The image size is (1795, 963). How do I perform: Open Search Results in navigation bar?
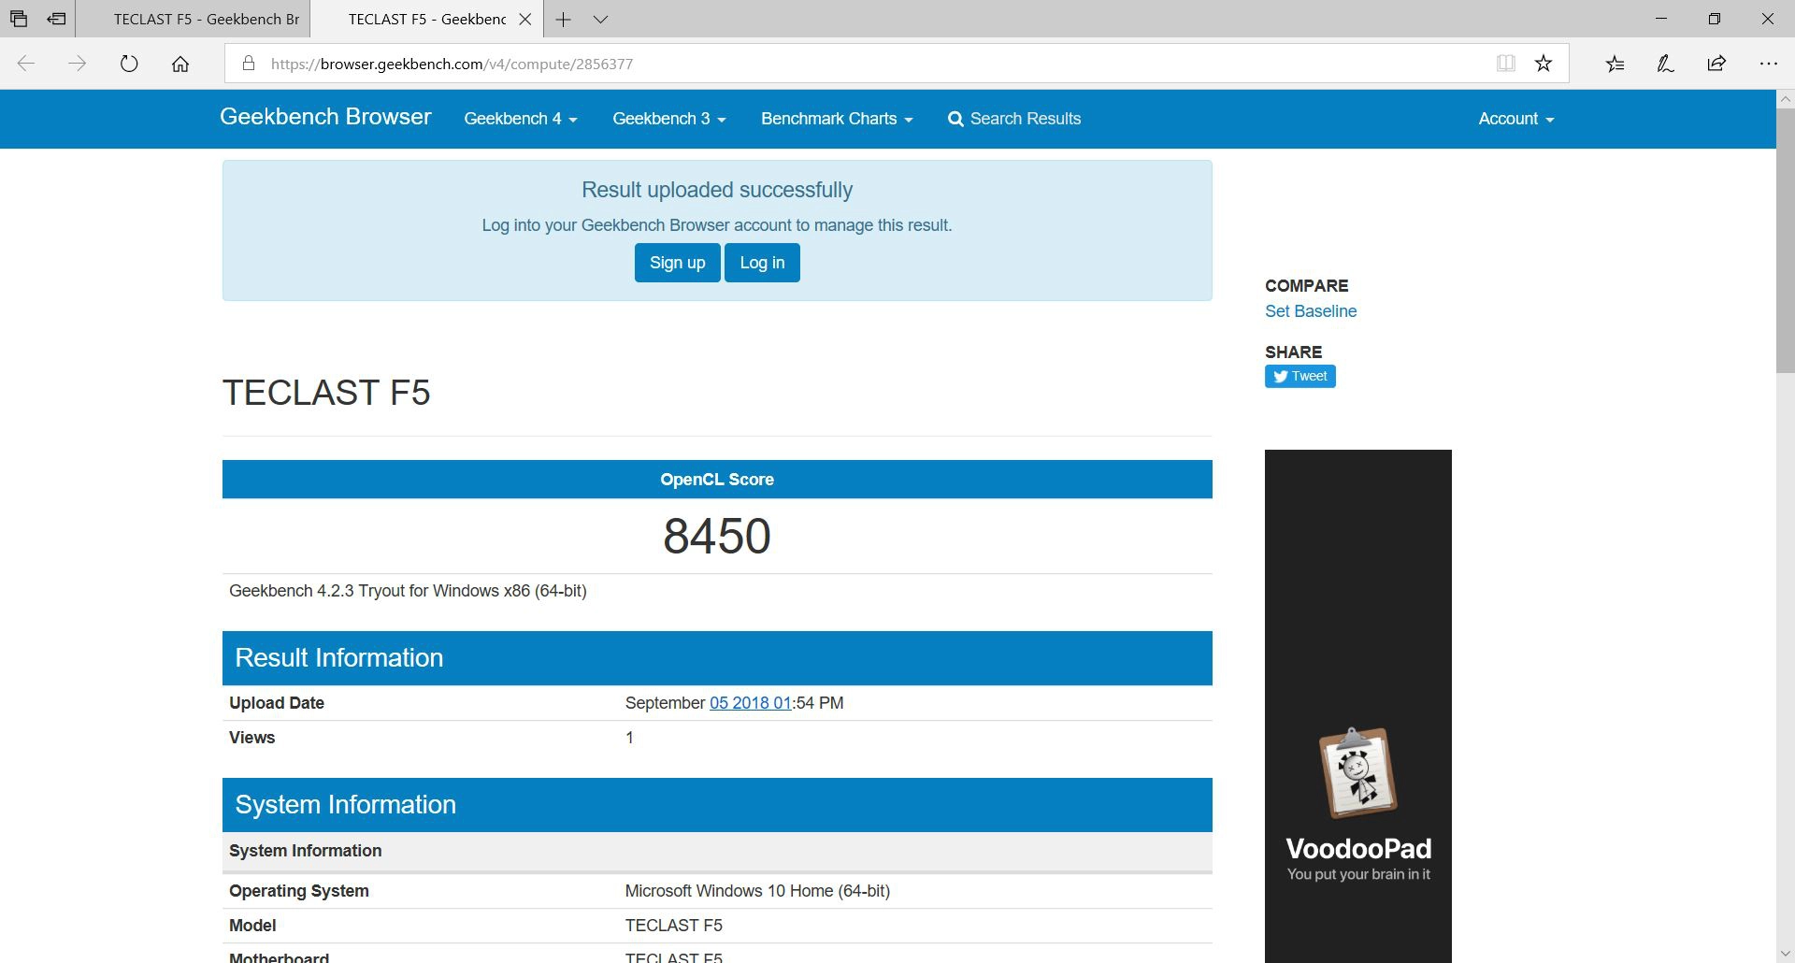(x=1014, y=119)
